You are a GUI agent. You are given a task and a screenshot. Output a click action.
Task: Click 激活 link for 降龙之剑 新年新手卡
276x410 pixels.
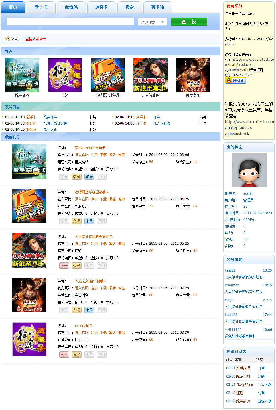pos(112,288)
